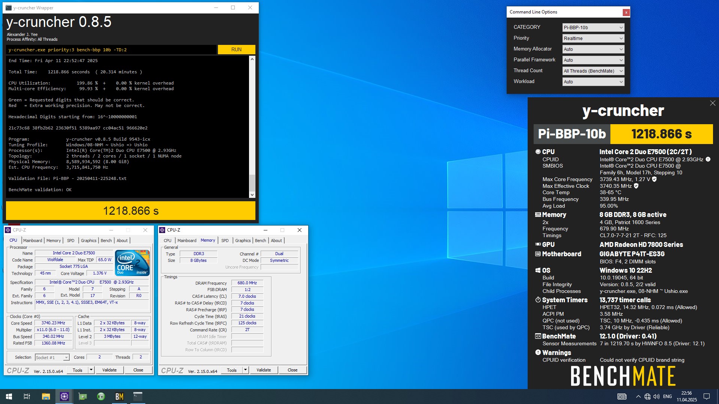Open the command console taskbar icon
This screenshot has width=719, height=404.
point(137,397)
